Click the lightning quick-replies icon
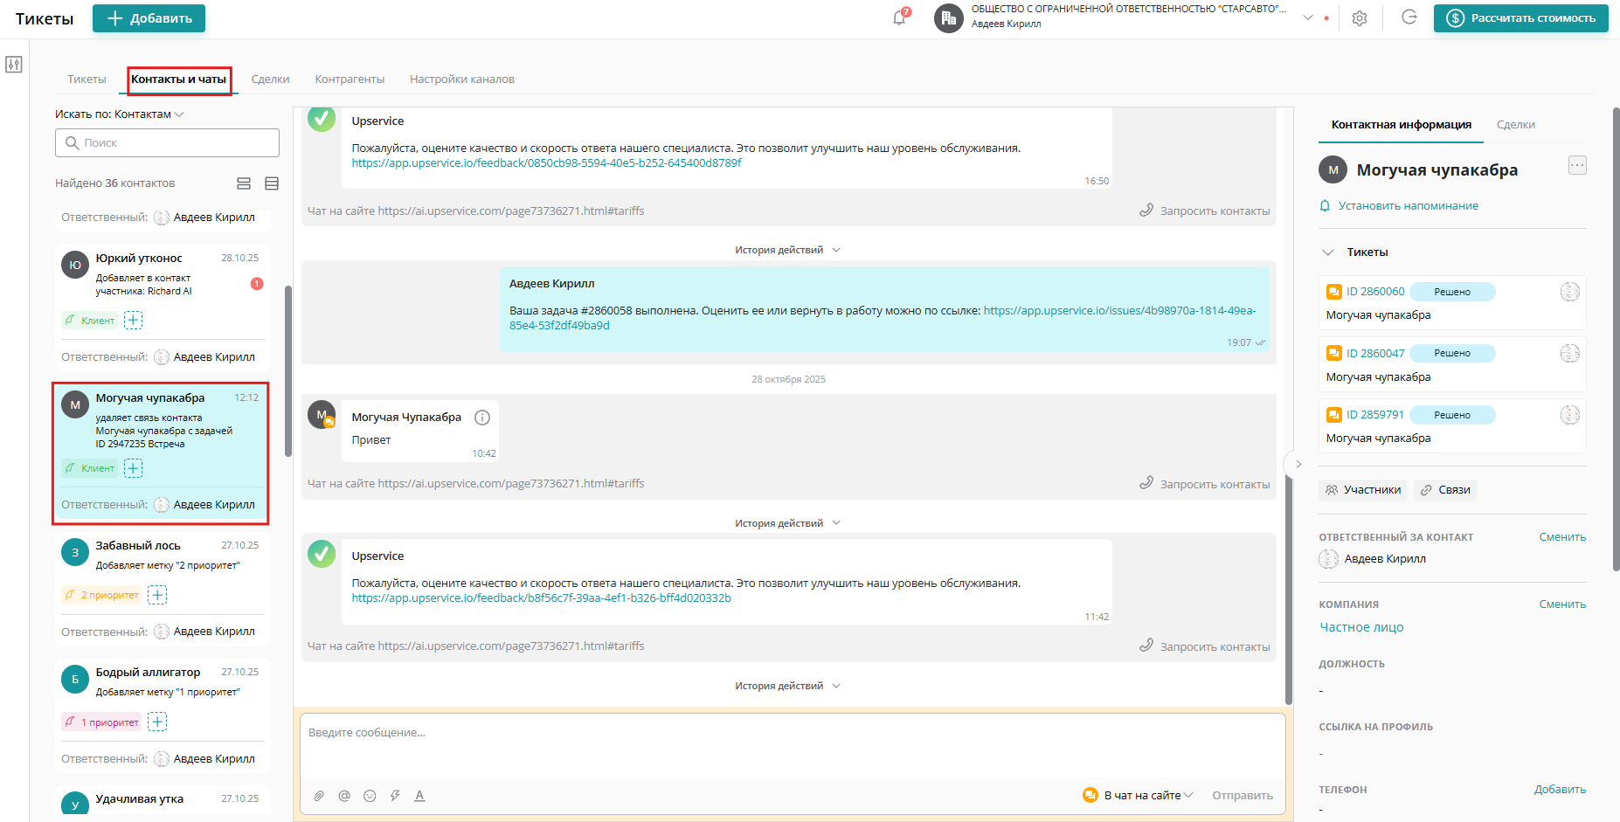Viewport: 1620px width, 822px height. pyautogui.click(x=395, y=796)
